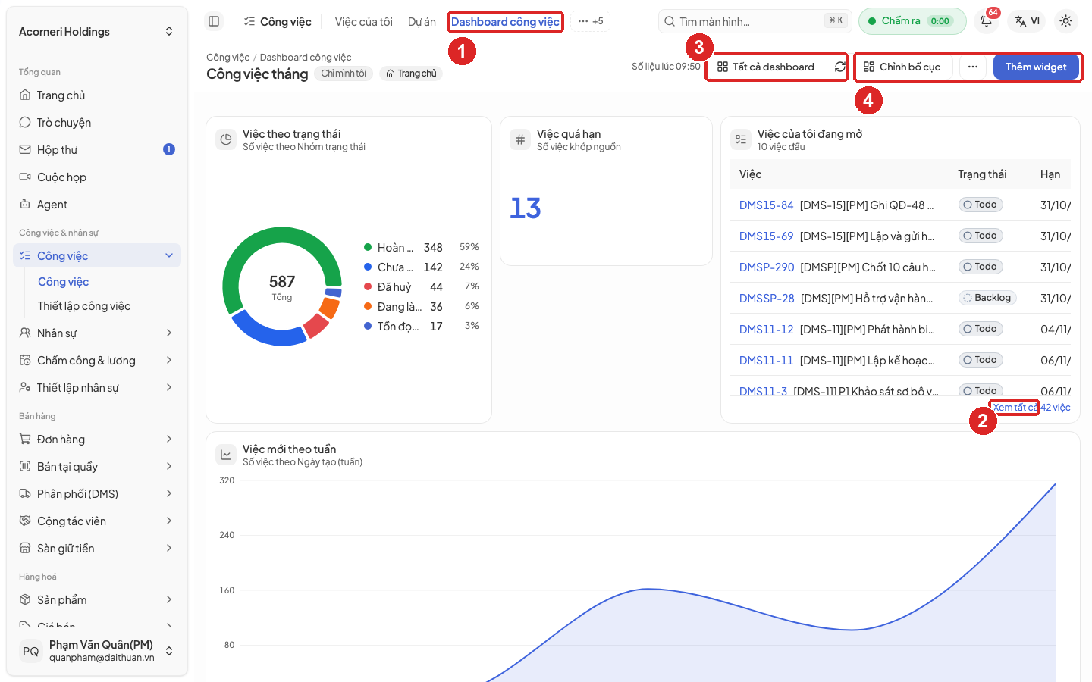Click the hash icon of Việc quá hạn

point(520,139)
